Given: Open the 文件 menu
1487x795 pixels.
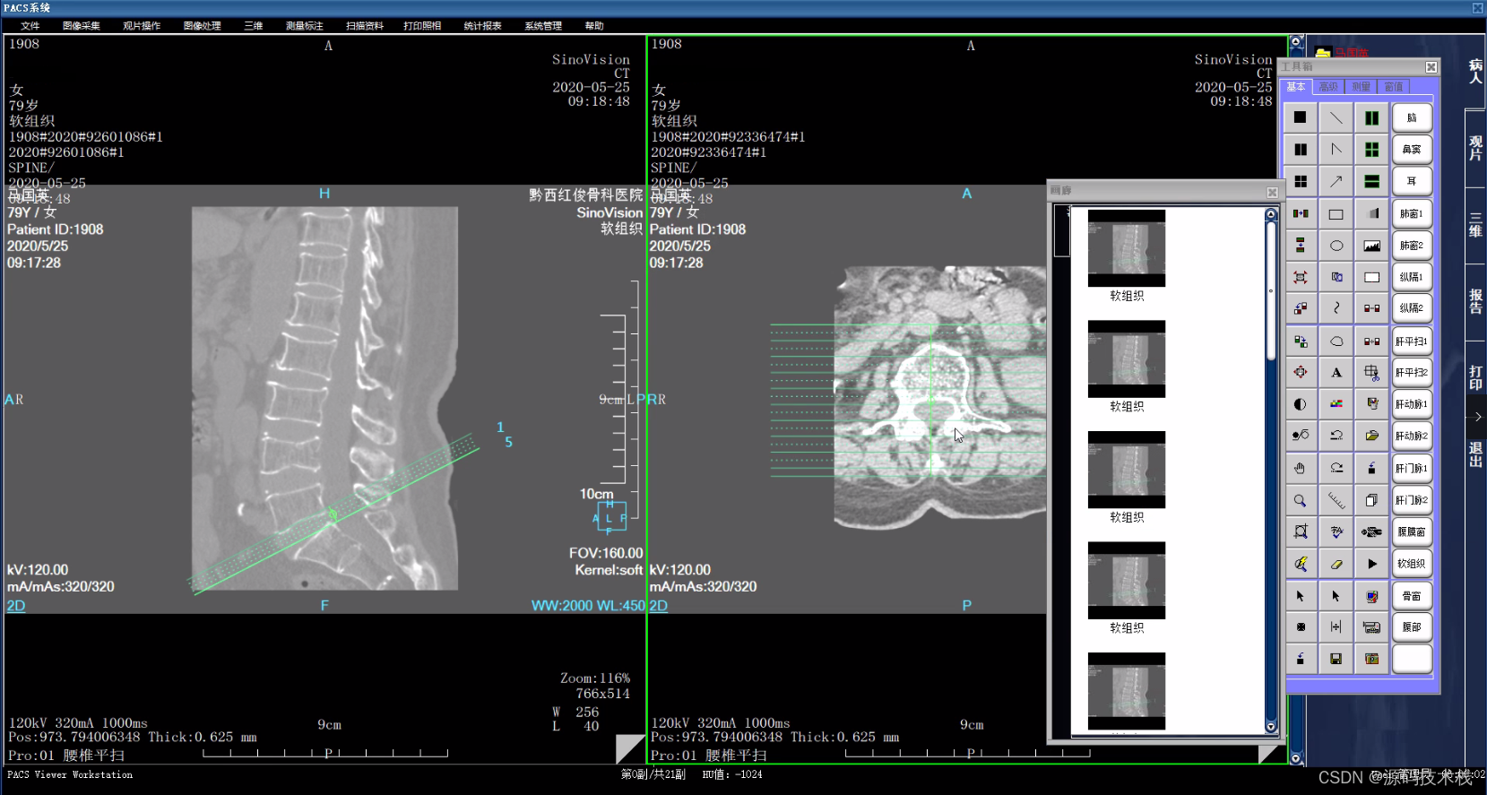Looking at the screenshot, I should click(30, 26).
